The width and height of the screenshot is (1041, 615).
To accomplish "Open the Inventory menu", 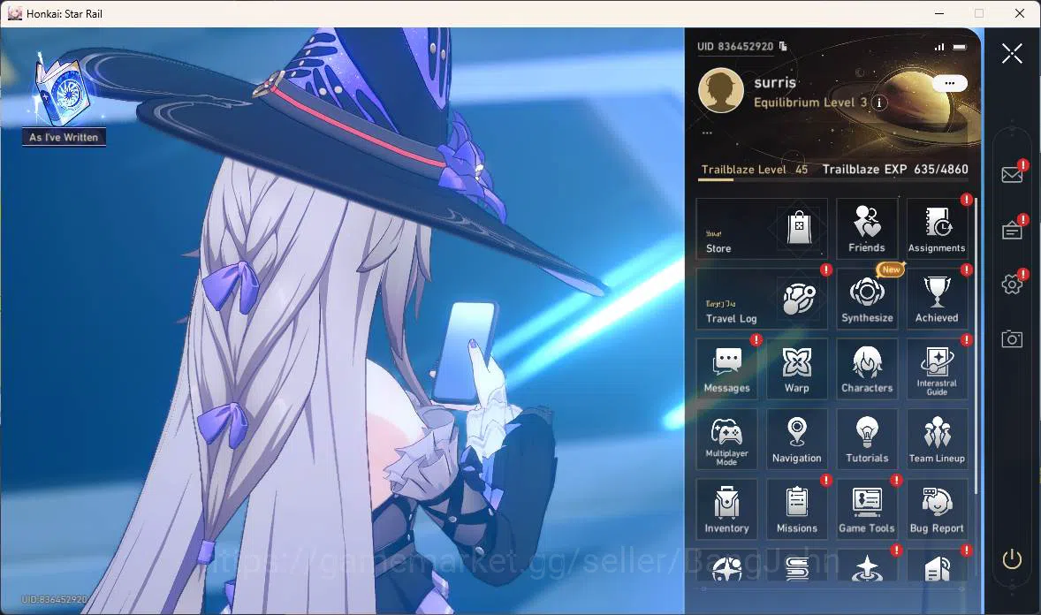I will click(x=727, y=509).
